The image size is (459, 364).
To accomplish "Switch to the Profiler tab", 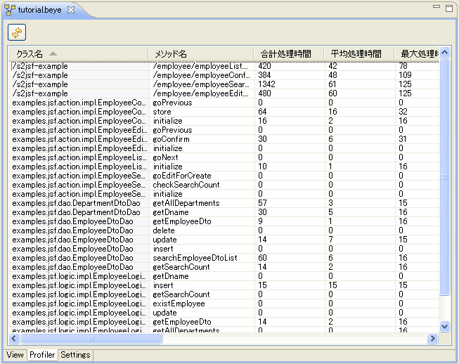I will tap(42, 355).
